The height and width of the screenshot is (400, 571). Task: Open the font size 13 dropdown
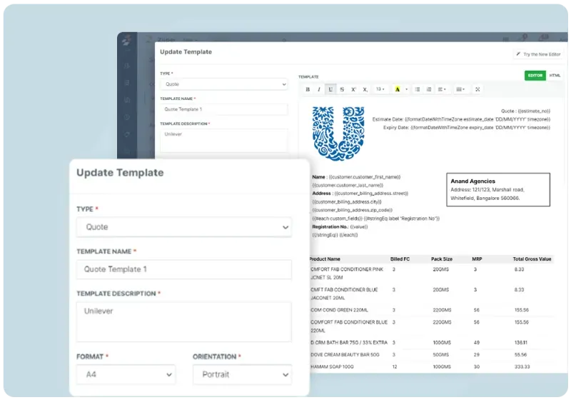tap(381, 89)
